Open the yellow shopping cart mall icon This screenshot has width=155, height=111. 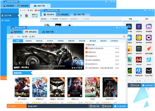coord(139,37)
